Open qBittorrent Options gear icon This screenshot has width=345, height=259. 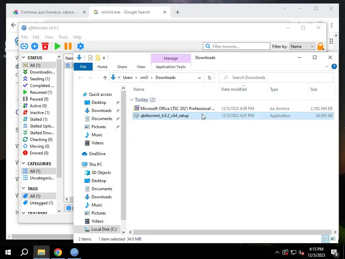pyautogui.click(x=80, y=46)
